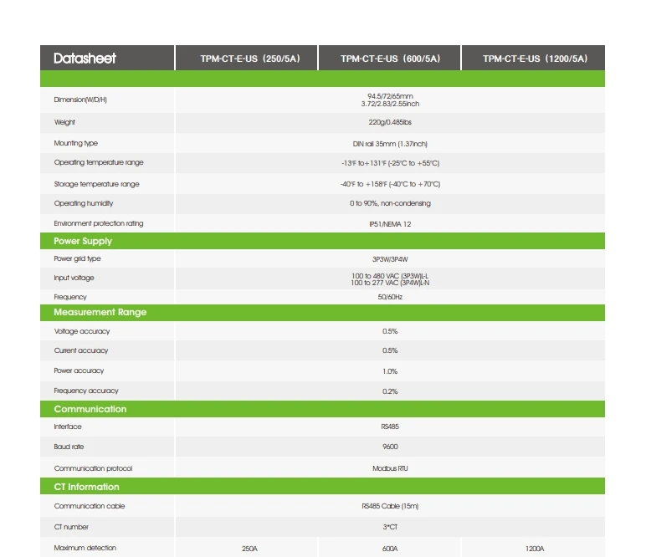Click the Operating temperature range label
Image resolution: width=646 pixels, height=557 pixels.
(99, 162)
